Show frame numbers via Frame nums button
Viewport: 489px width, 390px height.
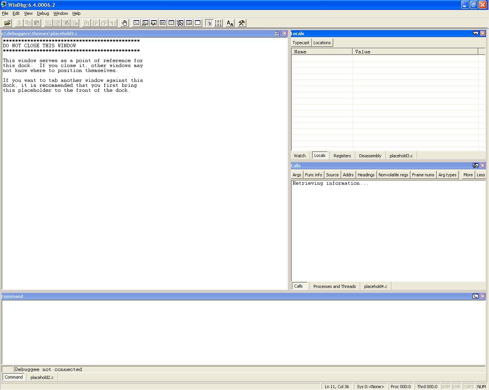pyautogui.click(x=423, y=174)
